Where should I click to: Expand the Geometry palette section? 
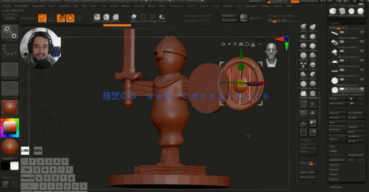click(x=336, y=187)
